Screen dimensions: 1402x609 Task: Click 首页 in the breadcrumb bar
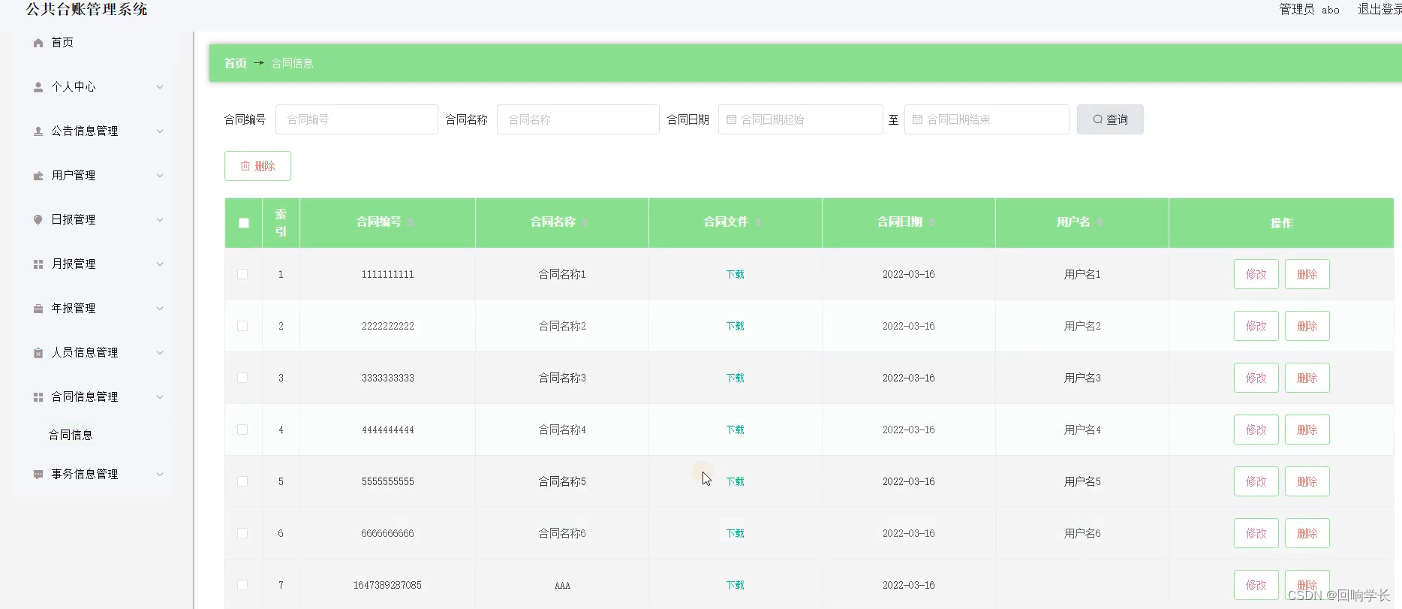[x=236, y=63]
